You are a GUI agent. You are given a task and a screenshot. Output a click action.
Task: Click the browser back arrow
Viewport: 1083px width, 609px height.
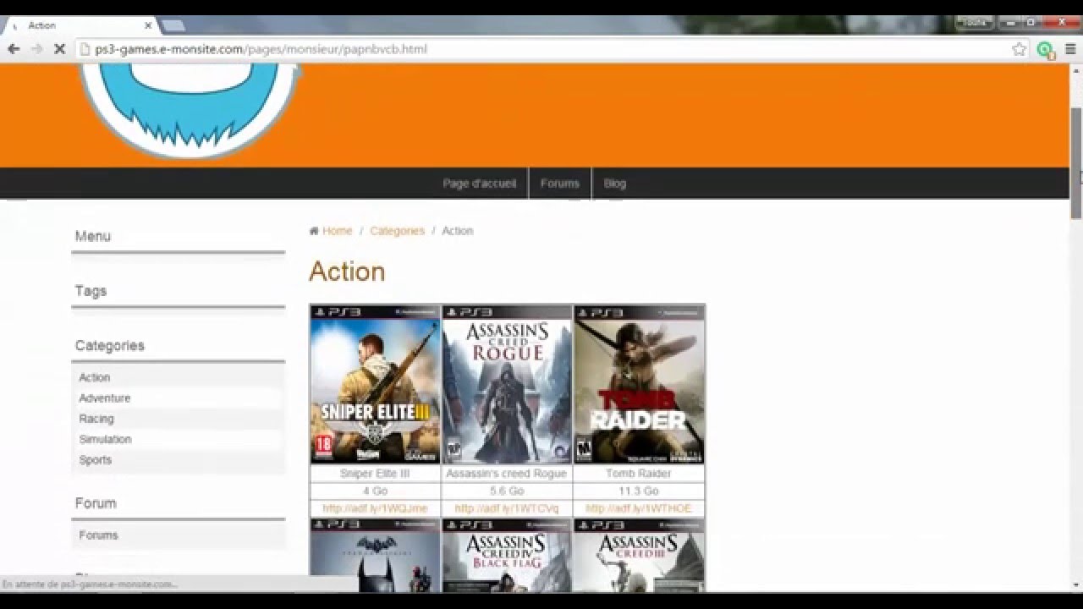tap(14, 49)
